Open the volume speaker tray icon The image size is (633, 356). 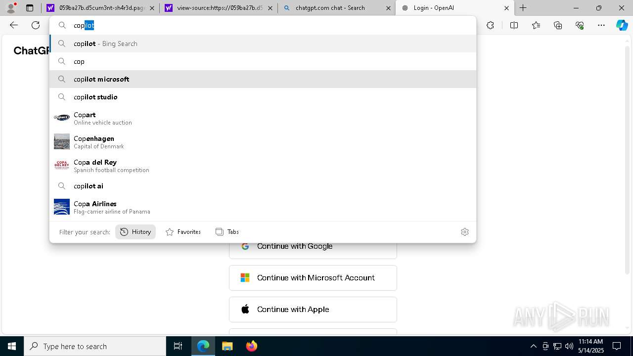[x=569, y=346]
